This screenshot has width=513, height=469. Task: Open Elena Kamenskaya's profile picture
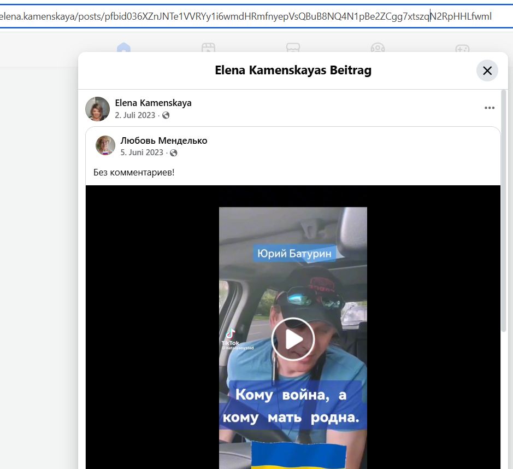[97, 109]
